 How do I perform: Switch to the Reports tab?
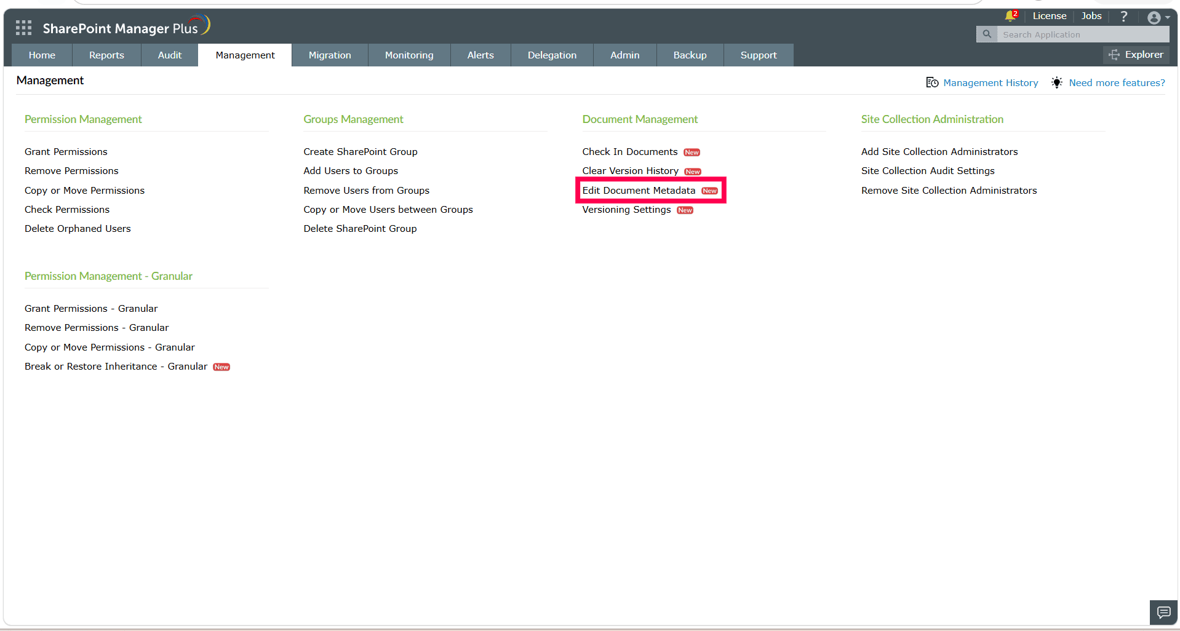pyautogui.click(x=106, y=55)
